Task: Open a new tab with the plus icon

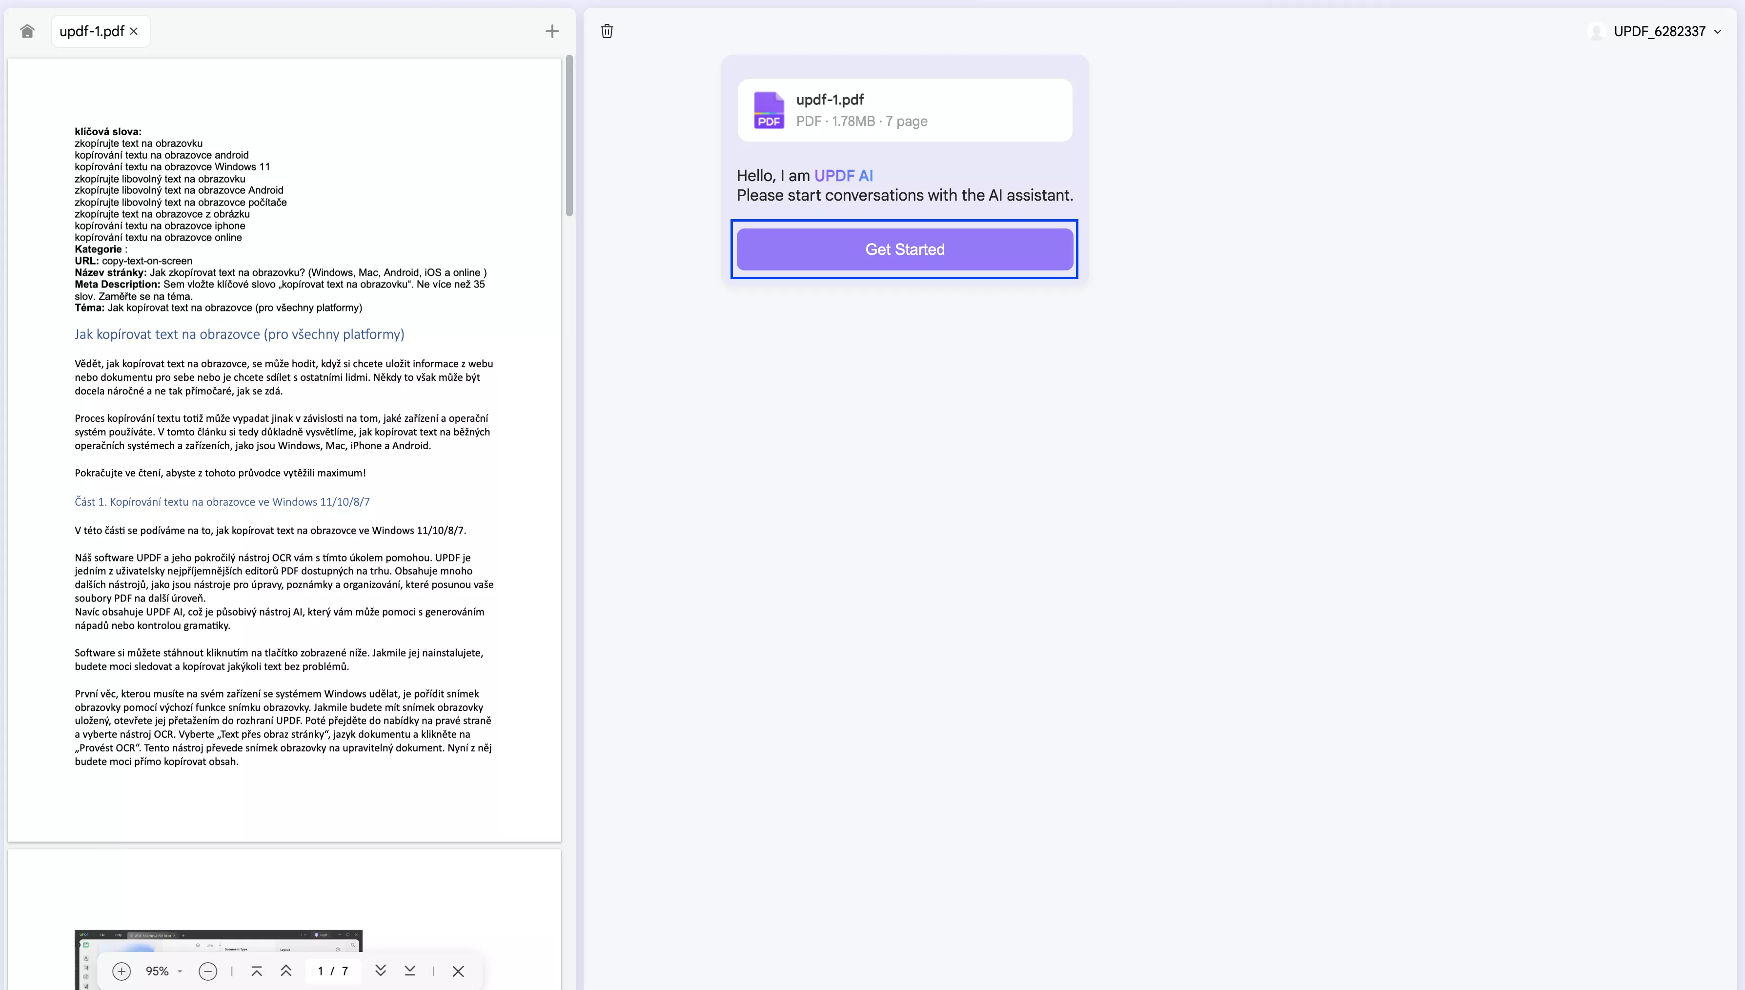Action: click(x=552, y=31)
